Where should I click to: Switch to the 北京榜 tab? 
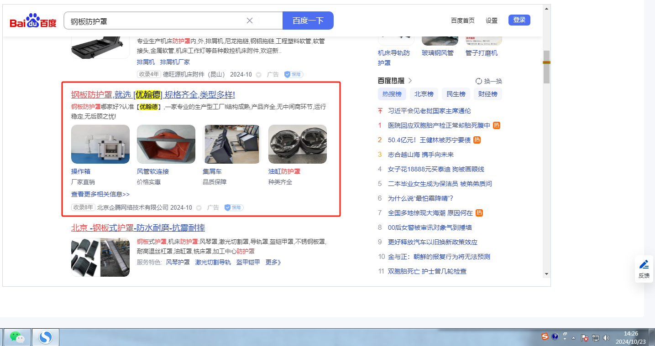[x=424, y=94]
